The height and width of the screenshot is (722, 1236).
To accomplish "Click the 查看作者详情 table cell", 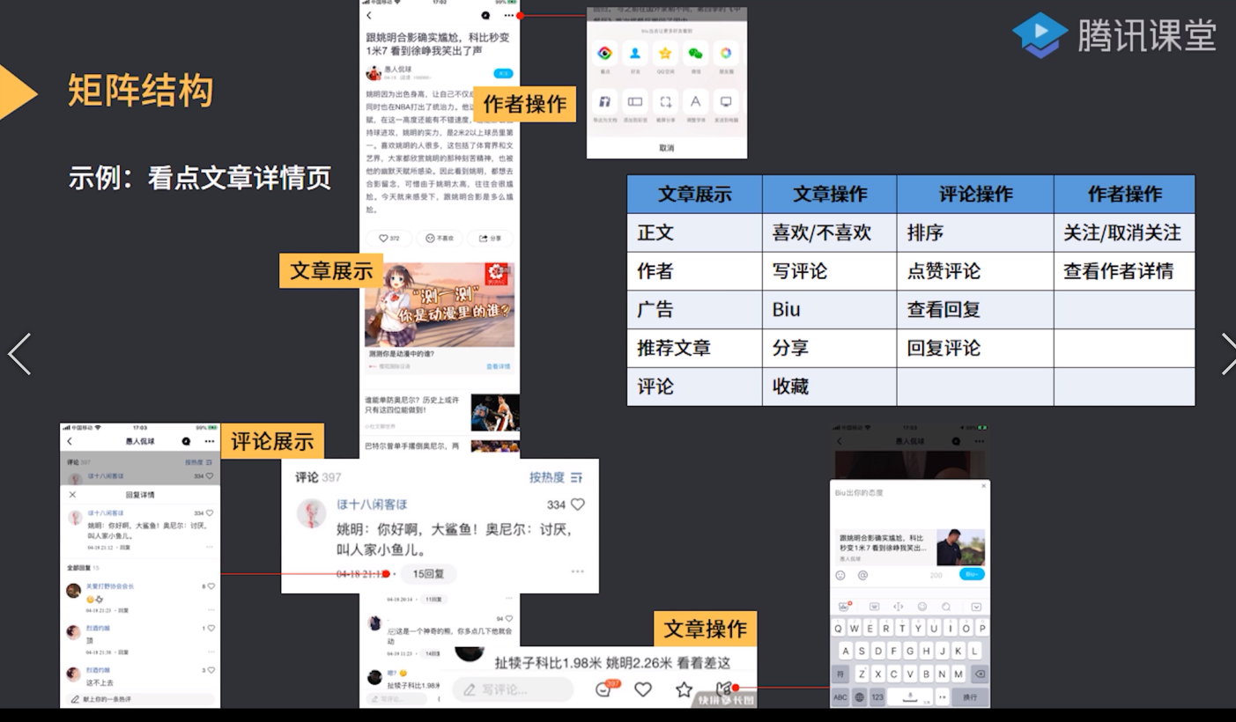I will click(x=1124, y=271).
